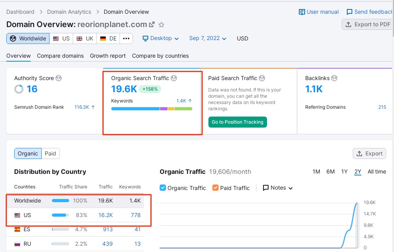Click the orange segment of keywords bar

(x=171, y=109)
